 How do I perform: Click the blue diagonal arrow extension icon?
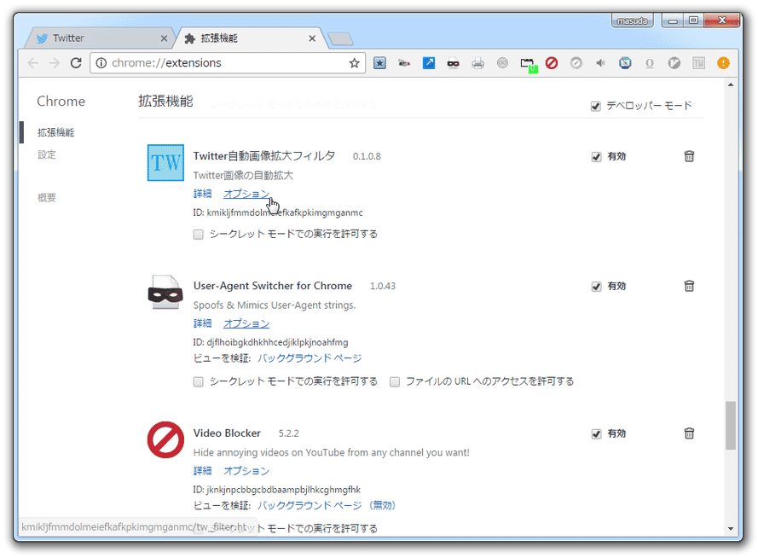(x=429, y=63)
